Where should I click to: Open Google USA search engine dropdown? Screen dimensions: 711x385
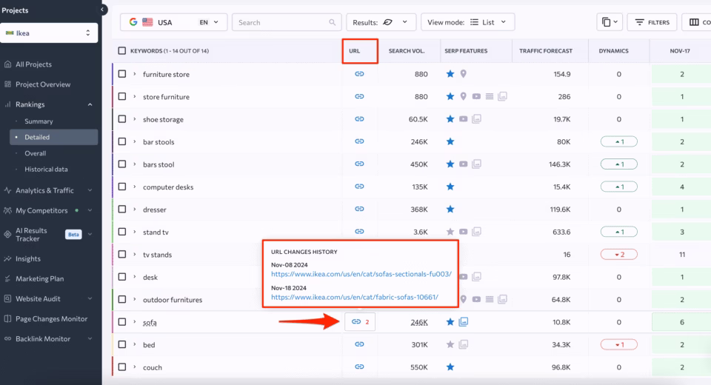tap(173, 22)
